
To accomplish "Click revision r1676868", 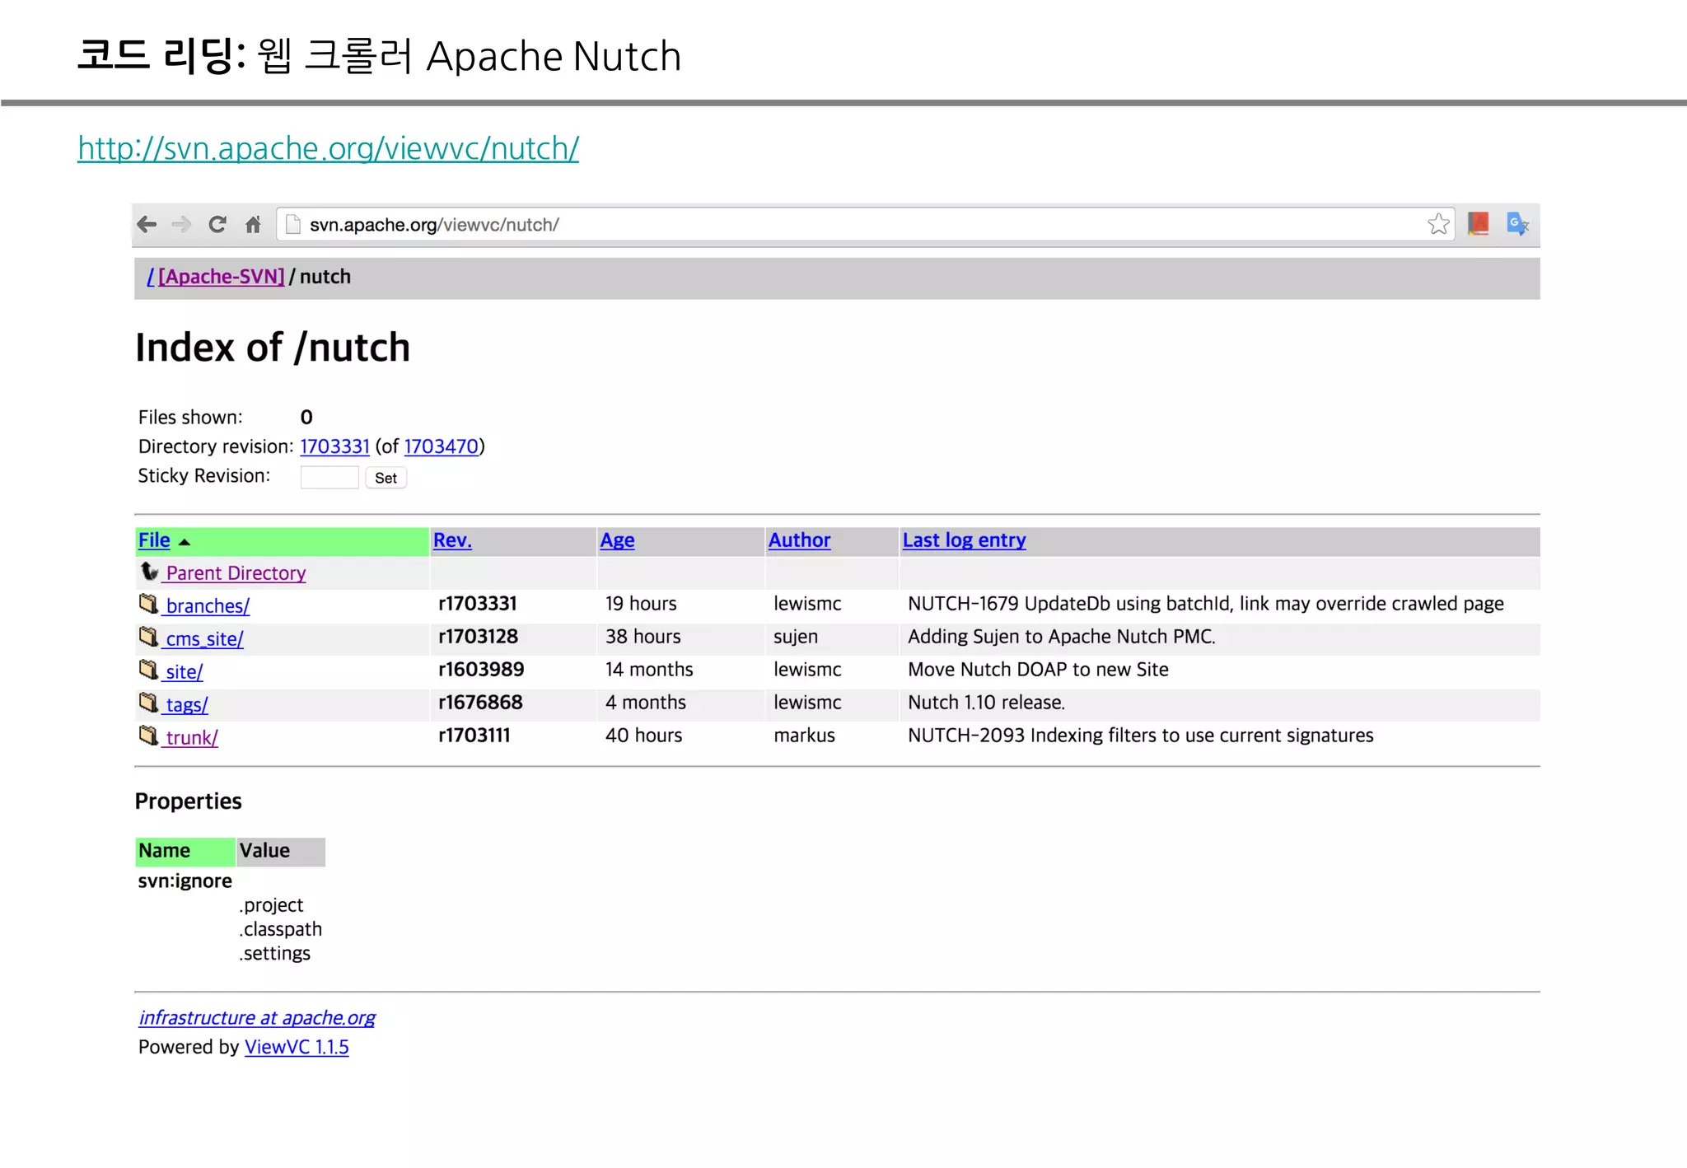I will [480, 703].
